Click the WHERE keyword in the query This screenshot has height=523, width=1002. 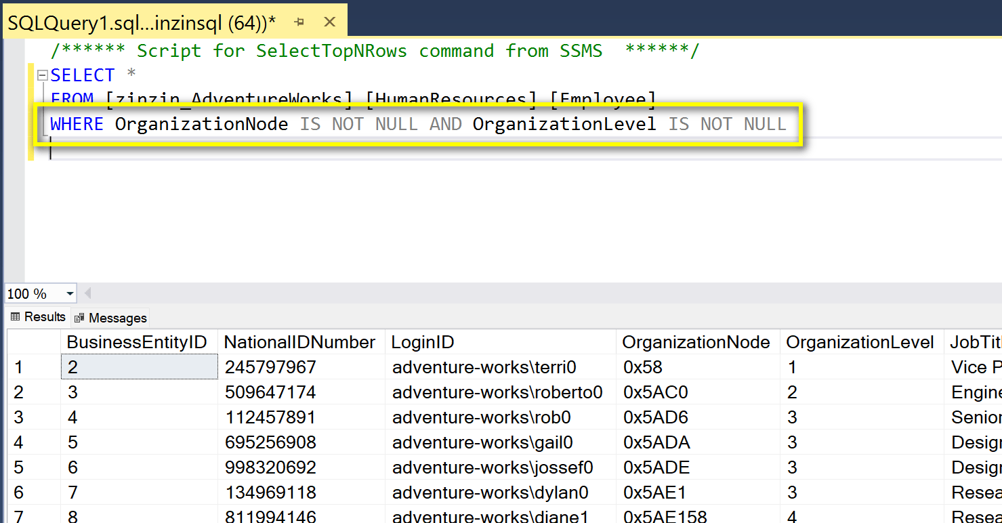pos(77,124)
